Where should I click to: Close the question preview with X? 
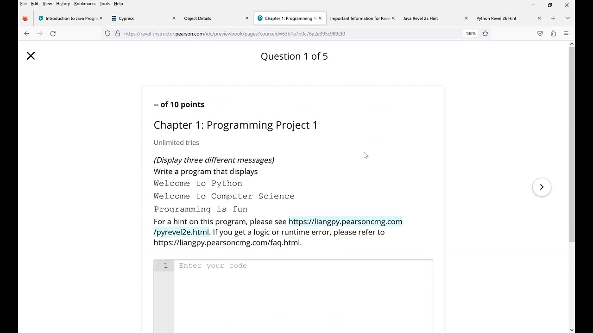coord(31,56)
